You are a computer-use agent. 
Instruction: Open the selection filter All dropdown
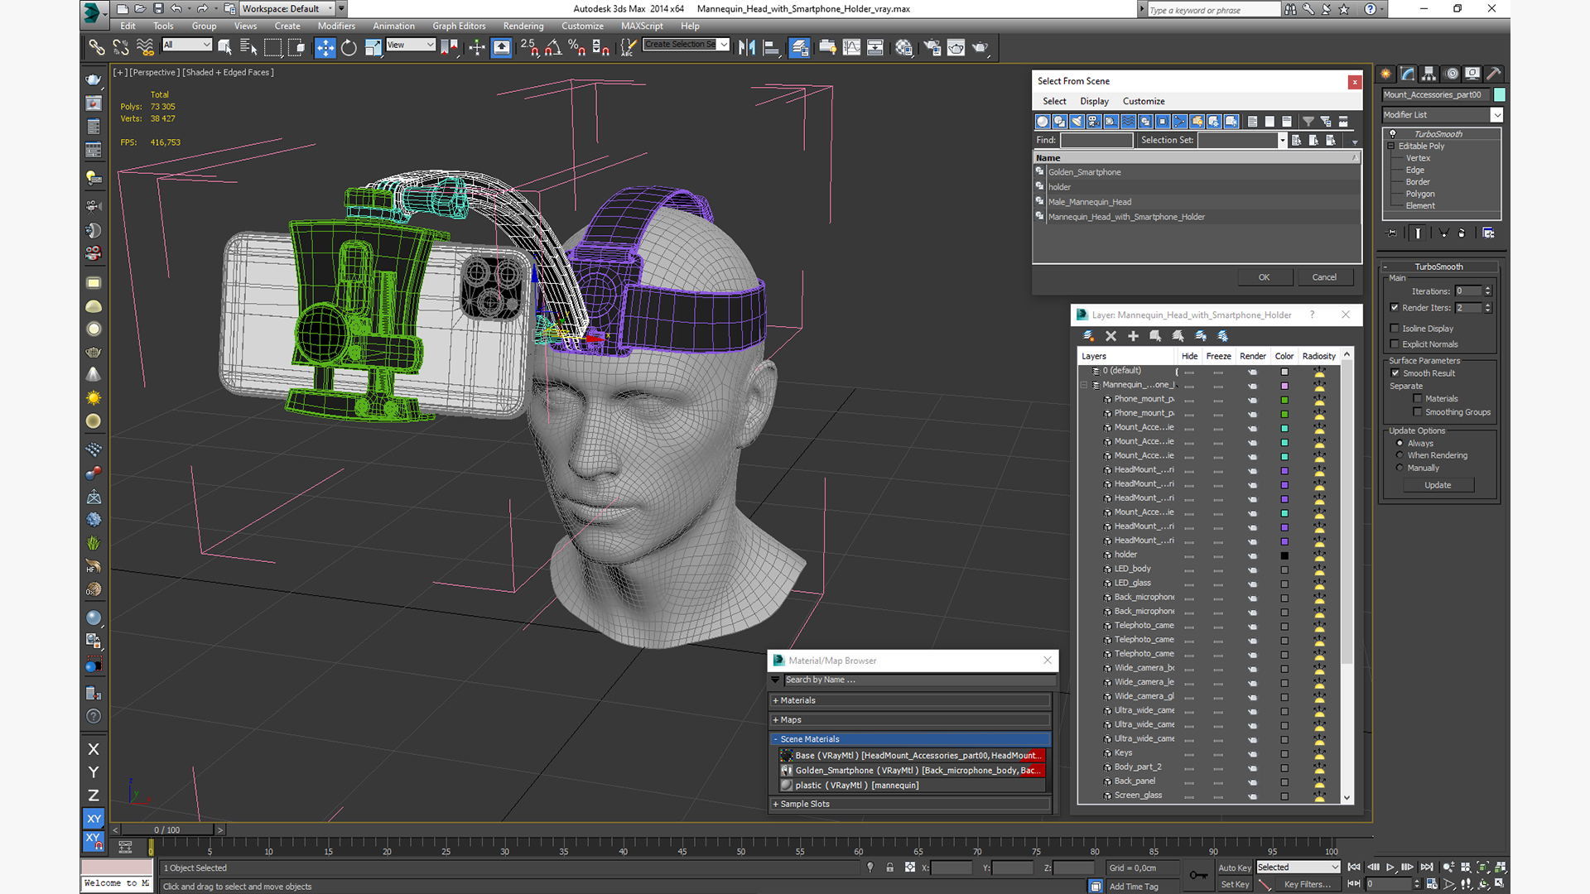pyautogui.click(x=187, y=45)
